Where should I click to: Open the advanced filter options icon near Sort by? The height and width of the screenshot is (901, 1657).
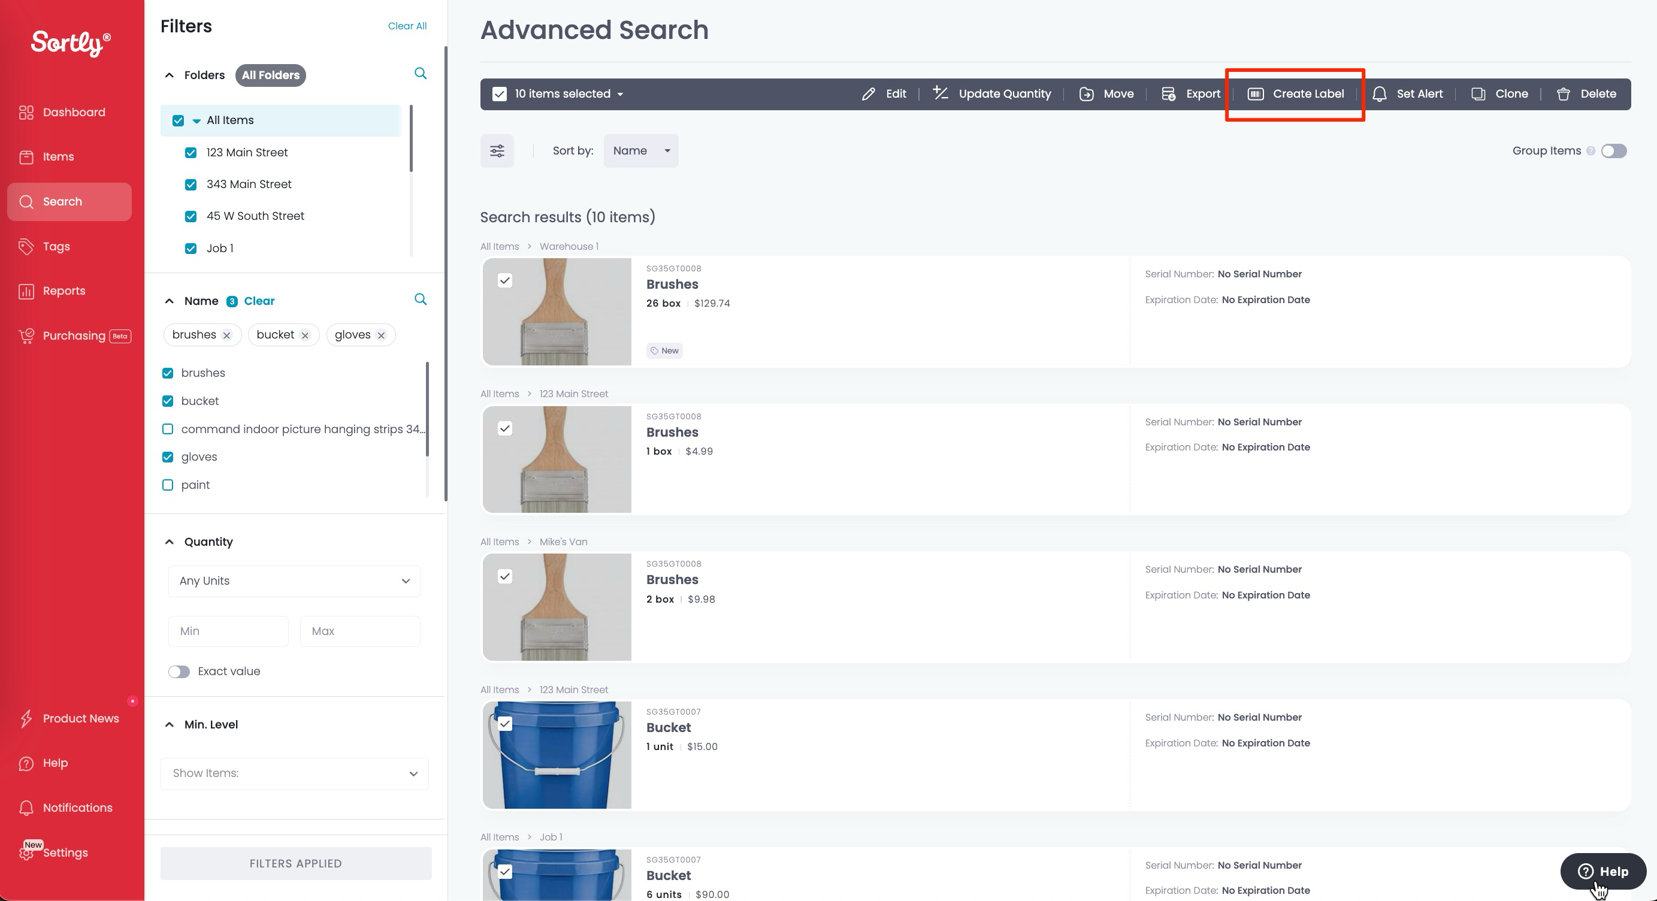497,151
